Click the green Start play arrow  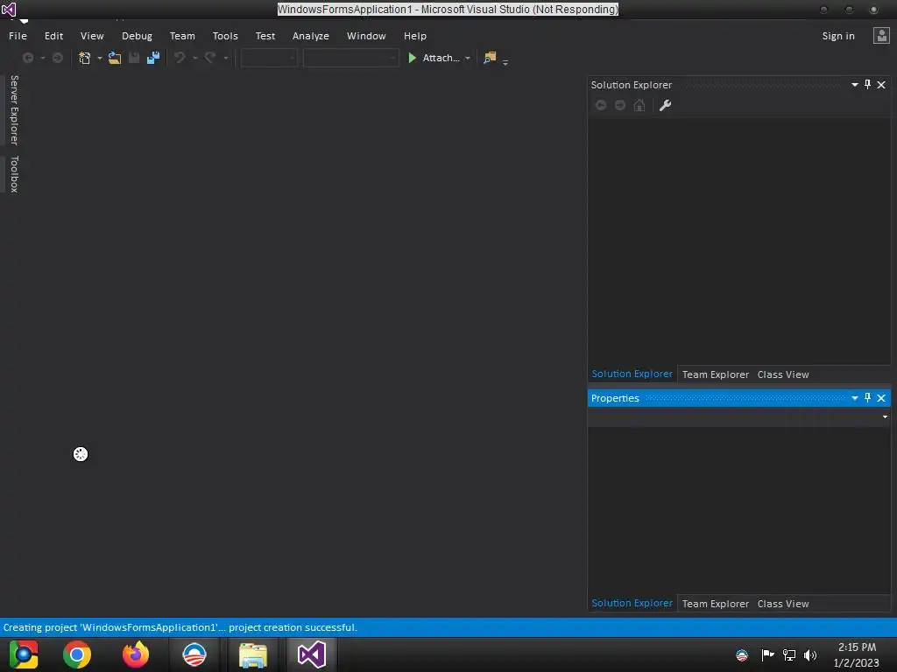pos(412,58)
